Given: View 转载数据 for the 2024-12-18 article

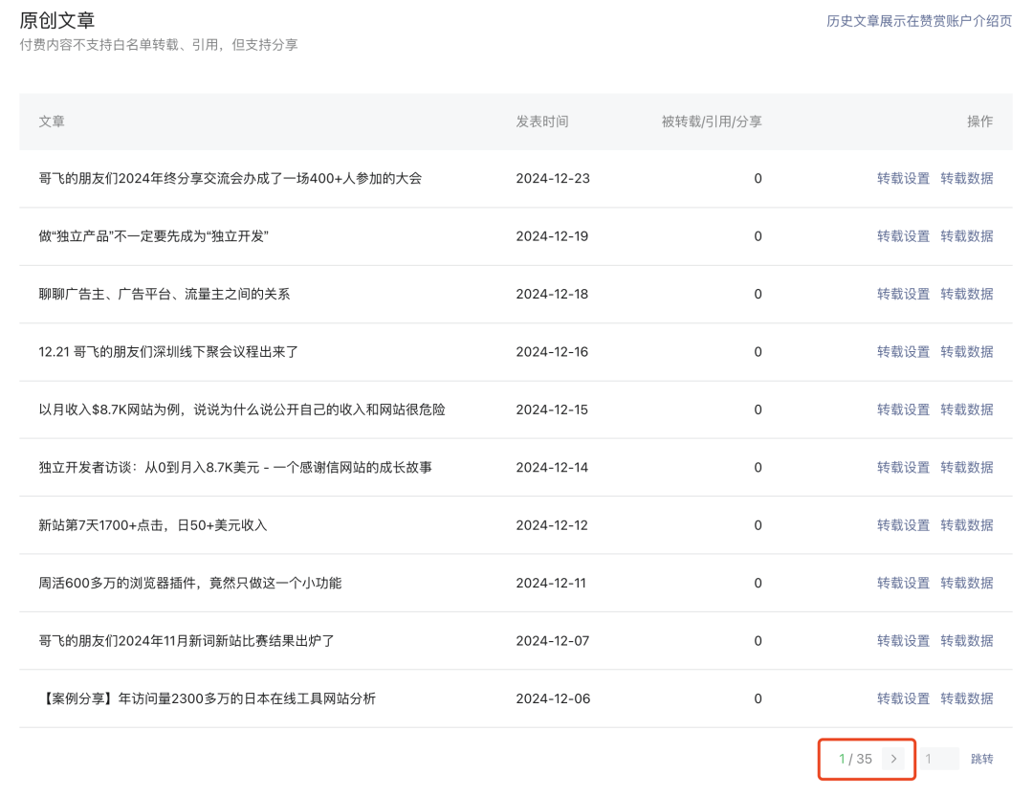Looking at the screenshot, I should [966, 294].
